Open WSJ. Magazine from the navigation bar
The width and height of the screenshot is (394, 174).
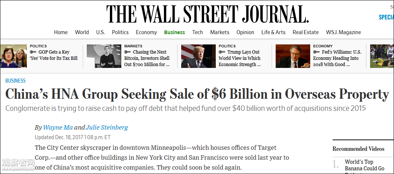[x=343, y=32]
